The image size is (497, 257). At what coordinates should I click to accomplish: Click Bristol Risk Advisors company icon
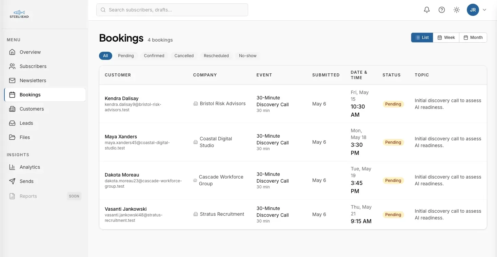[x=196, y=104]
